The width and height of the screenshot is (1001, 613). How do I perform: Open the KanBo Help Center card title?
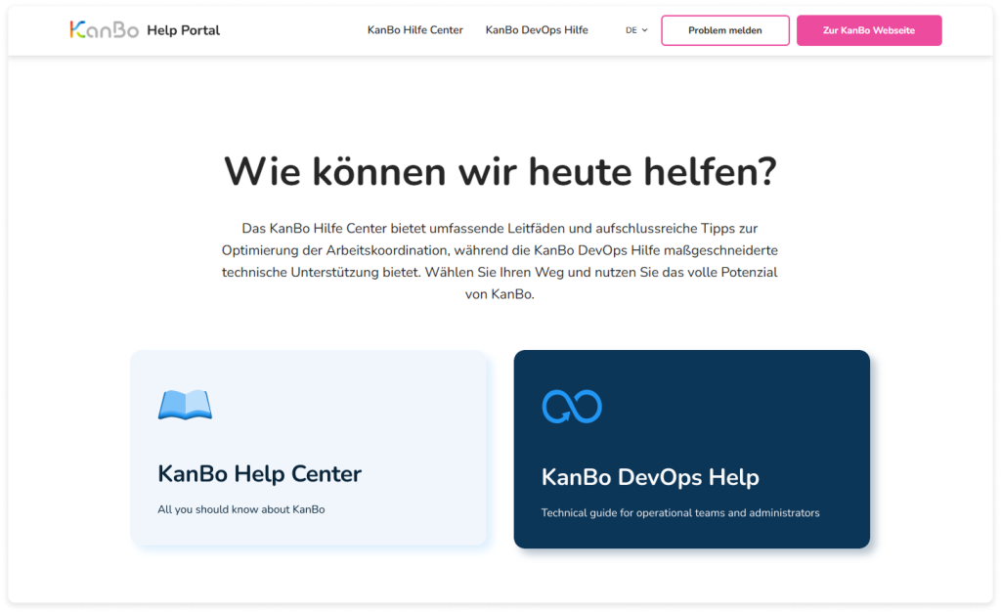click(x=259, y=474)
